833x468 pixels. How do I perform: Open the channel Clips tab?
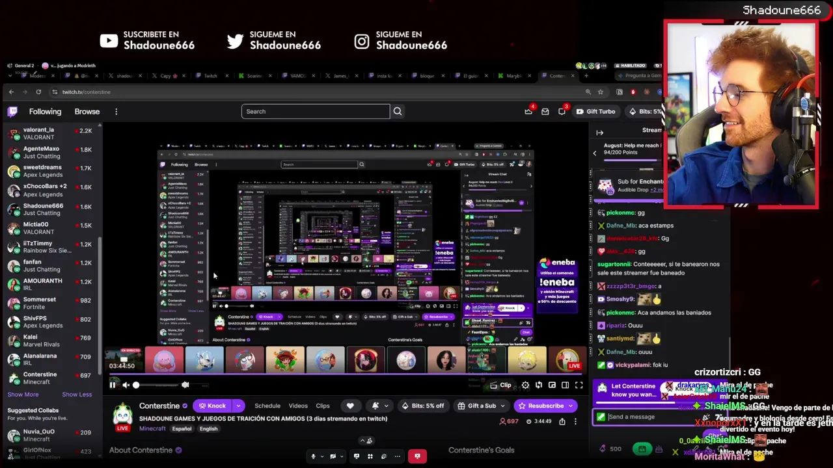[x=323, y=406]
